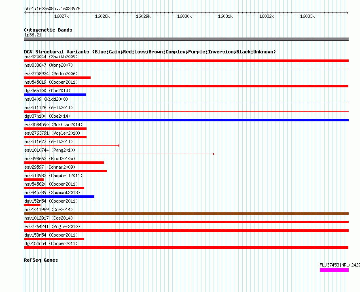Click the 16032k ruler position label
The image size is (360, 292).
click(x=266, y=16)
